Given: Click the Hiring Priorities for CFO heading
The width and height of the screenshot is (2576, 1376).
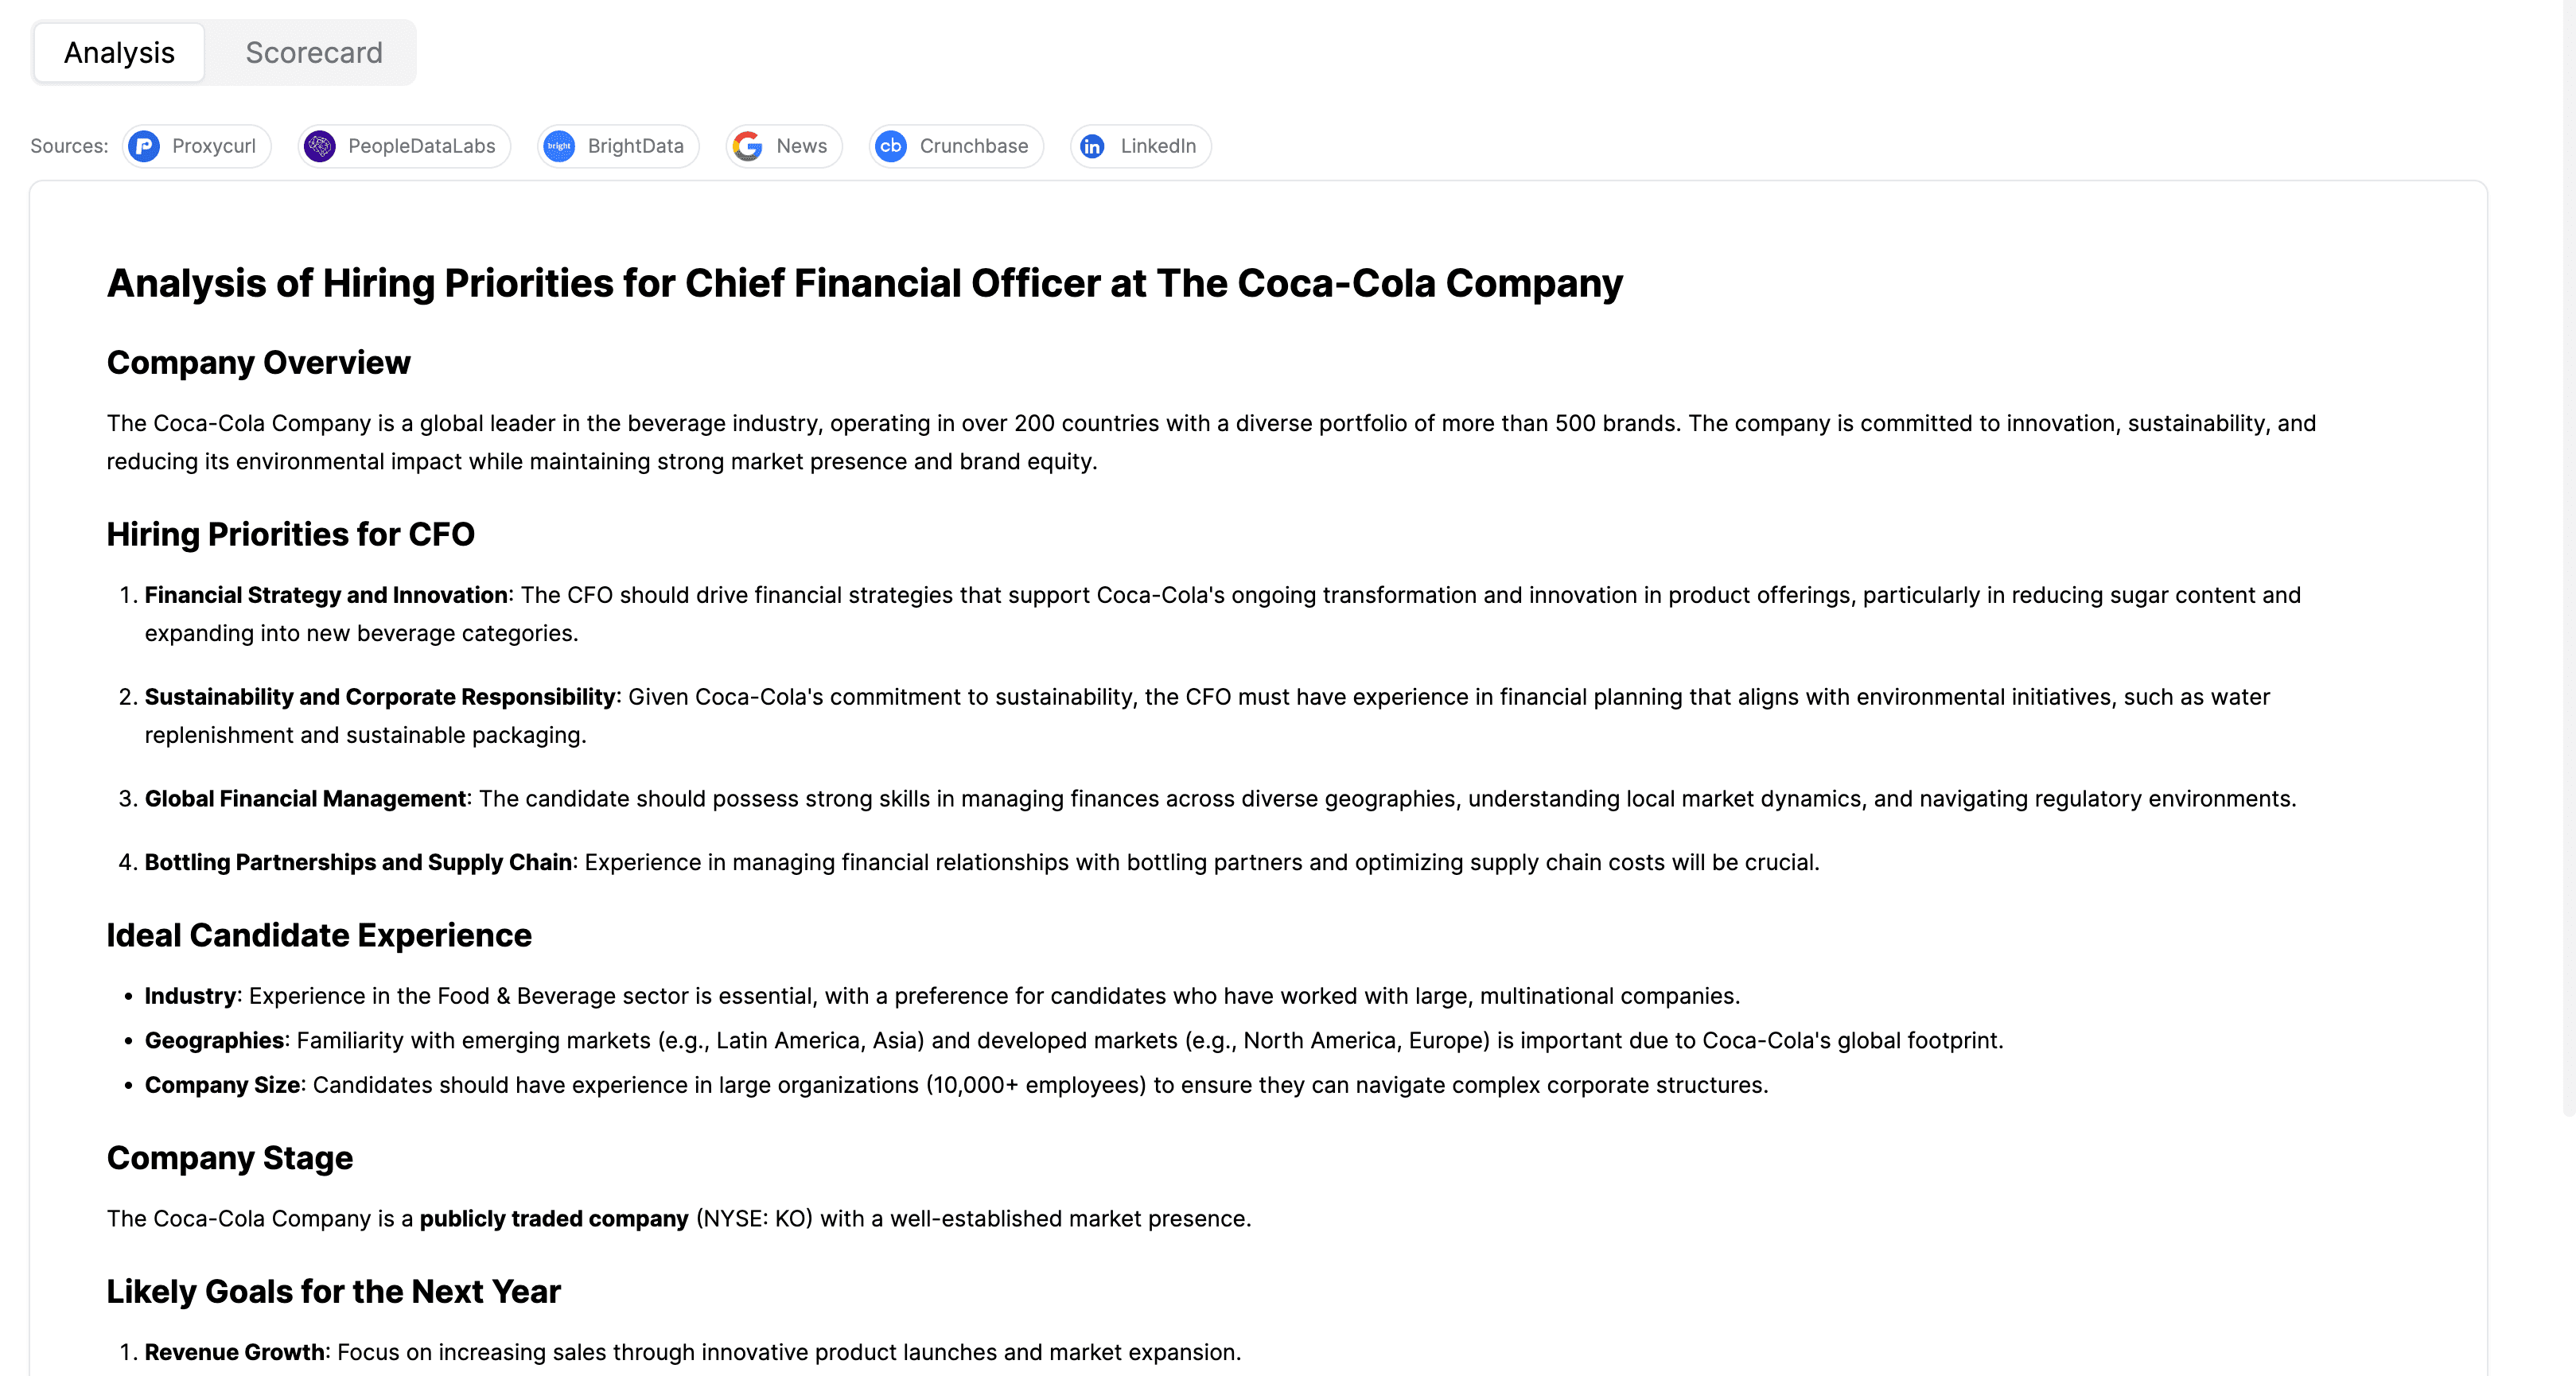Looking at the screenshot, I should [290, 535].
